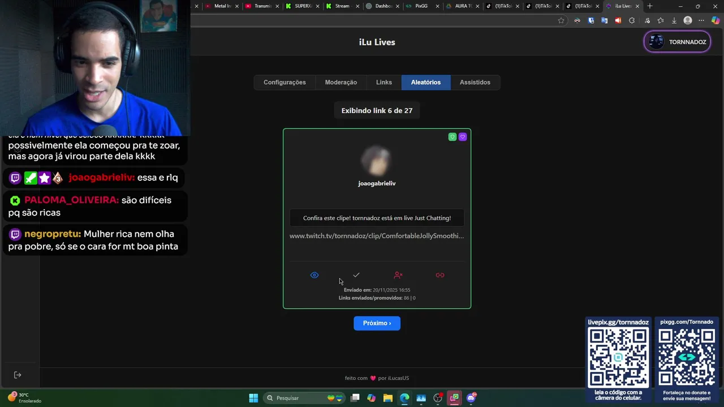Click the 'Confira este clipe!' message box
The image size is (724, 407).
point(377,218)
